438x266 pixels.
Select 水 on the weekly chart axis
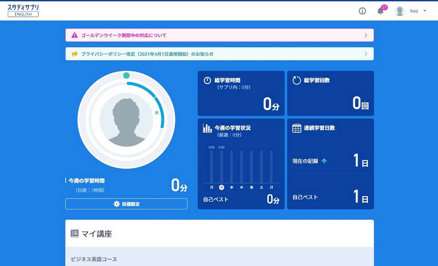point(231,187)
